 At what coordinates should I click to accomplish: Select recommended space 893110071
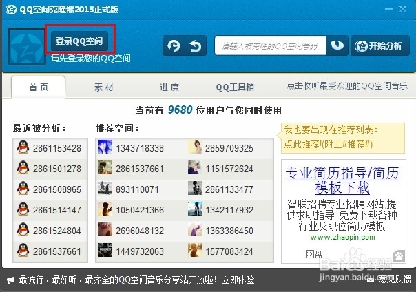coord(137,189)
